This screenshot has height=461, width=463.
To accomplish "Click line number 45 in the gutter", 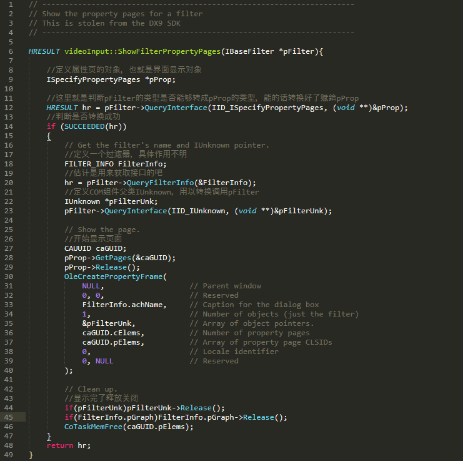I will pyautogui.click(x=9, y=417).
